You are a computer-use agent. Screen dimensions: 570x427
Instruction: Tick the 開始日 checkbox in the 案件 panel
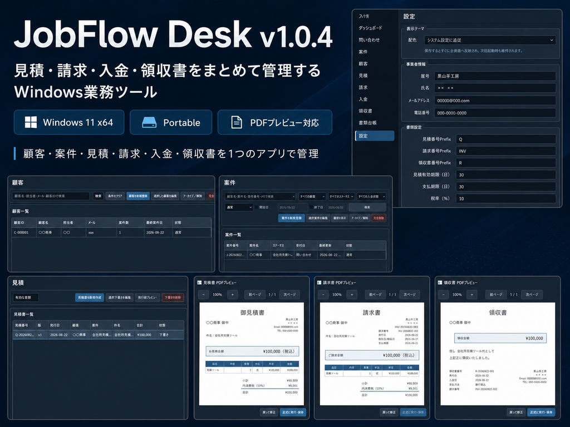[x=256, y=207]
